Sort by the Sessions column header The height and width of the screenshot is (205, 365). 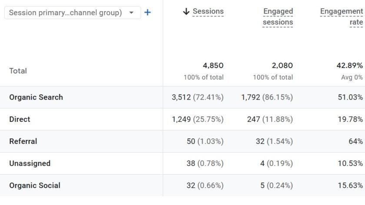pyautogui.click(x=208, y=12)
